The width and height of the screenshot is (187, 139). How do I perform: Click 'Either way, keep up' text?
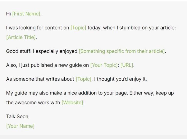tap(152, 93)
